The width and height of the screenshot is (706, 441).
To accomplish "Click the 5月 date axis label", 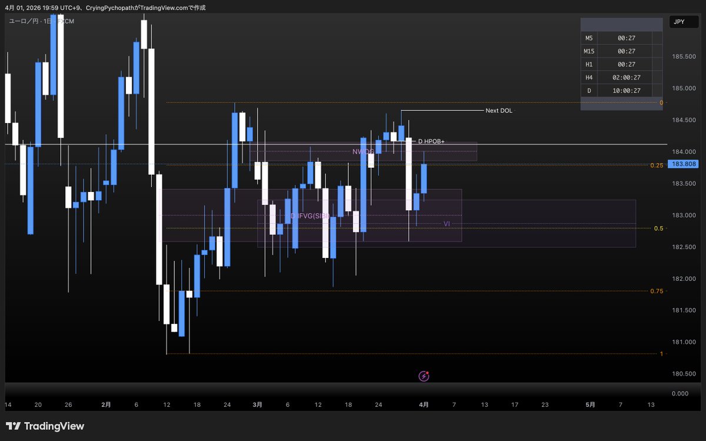I will click(x=590, y=405).
